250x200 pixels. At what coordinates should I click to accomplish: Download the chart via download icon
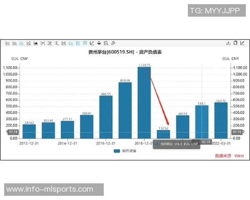tap(228, 43)
